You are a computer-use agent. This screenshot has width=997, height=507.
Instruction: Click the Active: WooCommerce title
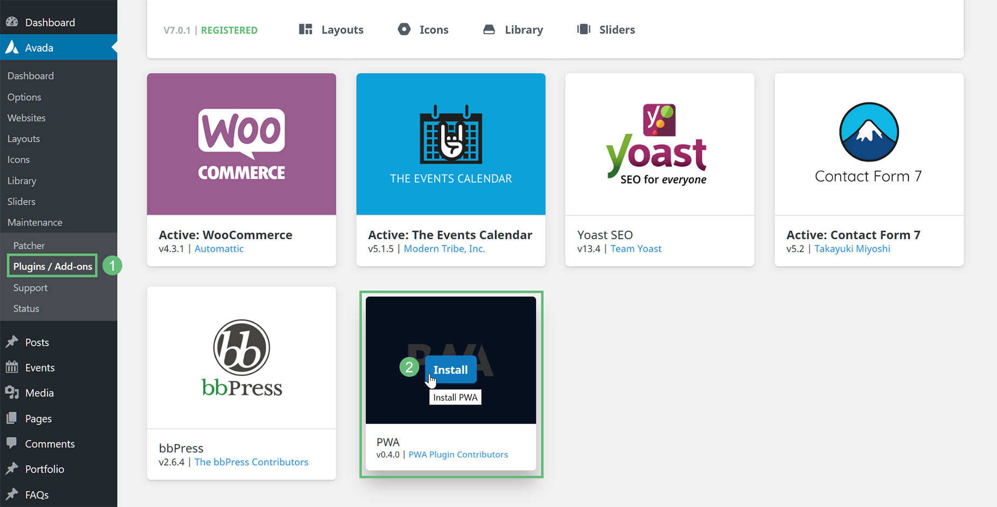(x=225, y=235)
